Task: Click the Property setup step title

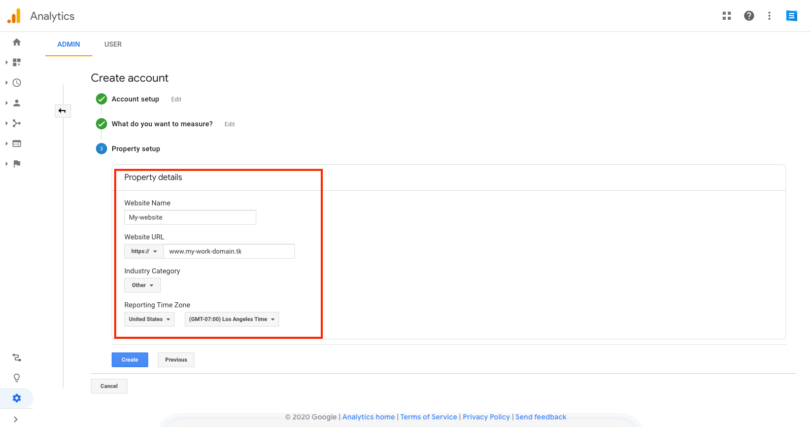Action: tap(136, 149)
